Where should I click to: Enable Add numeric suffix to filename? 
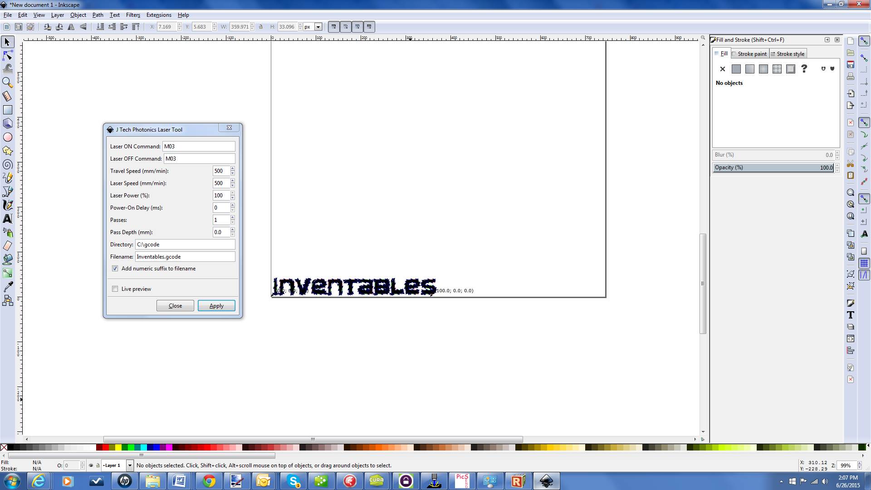pyautogui.click(x=115, y=269)
